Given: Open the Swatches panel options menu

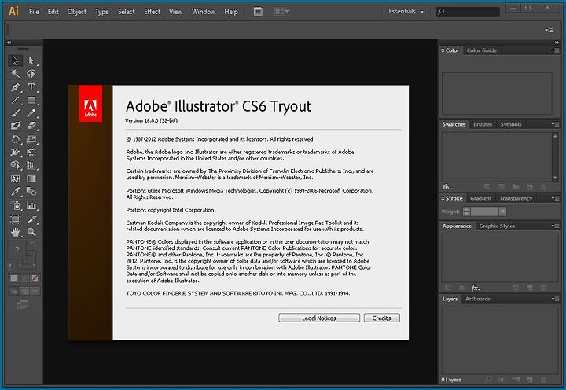Looking at the screenshot, I should click(x=555, y=124).
